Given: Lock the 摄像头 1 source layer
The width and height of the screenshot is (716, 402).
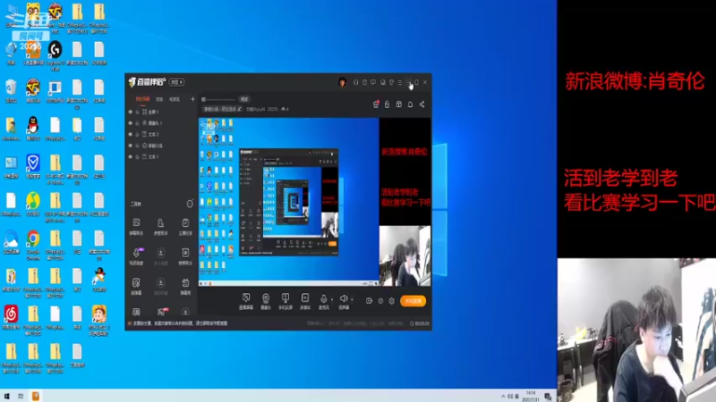Looking at the screenshot, I should [x=137, y=123].
